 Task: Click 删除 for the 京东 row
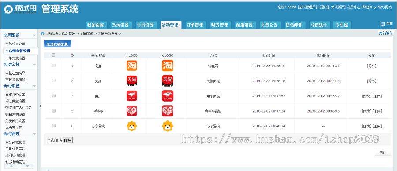[377, 96]
